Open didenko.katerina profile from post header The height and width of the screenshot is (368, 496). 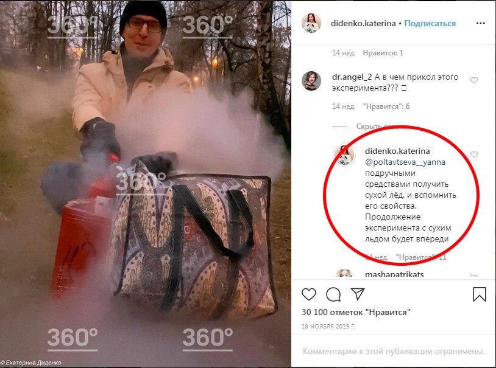(363, 23)
